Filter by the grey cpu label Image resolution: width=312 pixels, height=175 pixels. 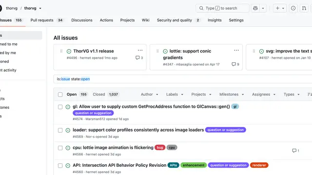tap(172, 148)
